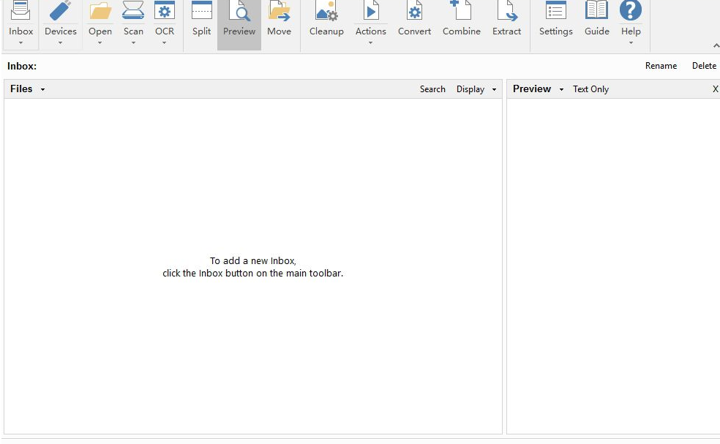Open the Settings panel
Viewport: 720px width, 444px height.
coord(555,13)
